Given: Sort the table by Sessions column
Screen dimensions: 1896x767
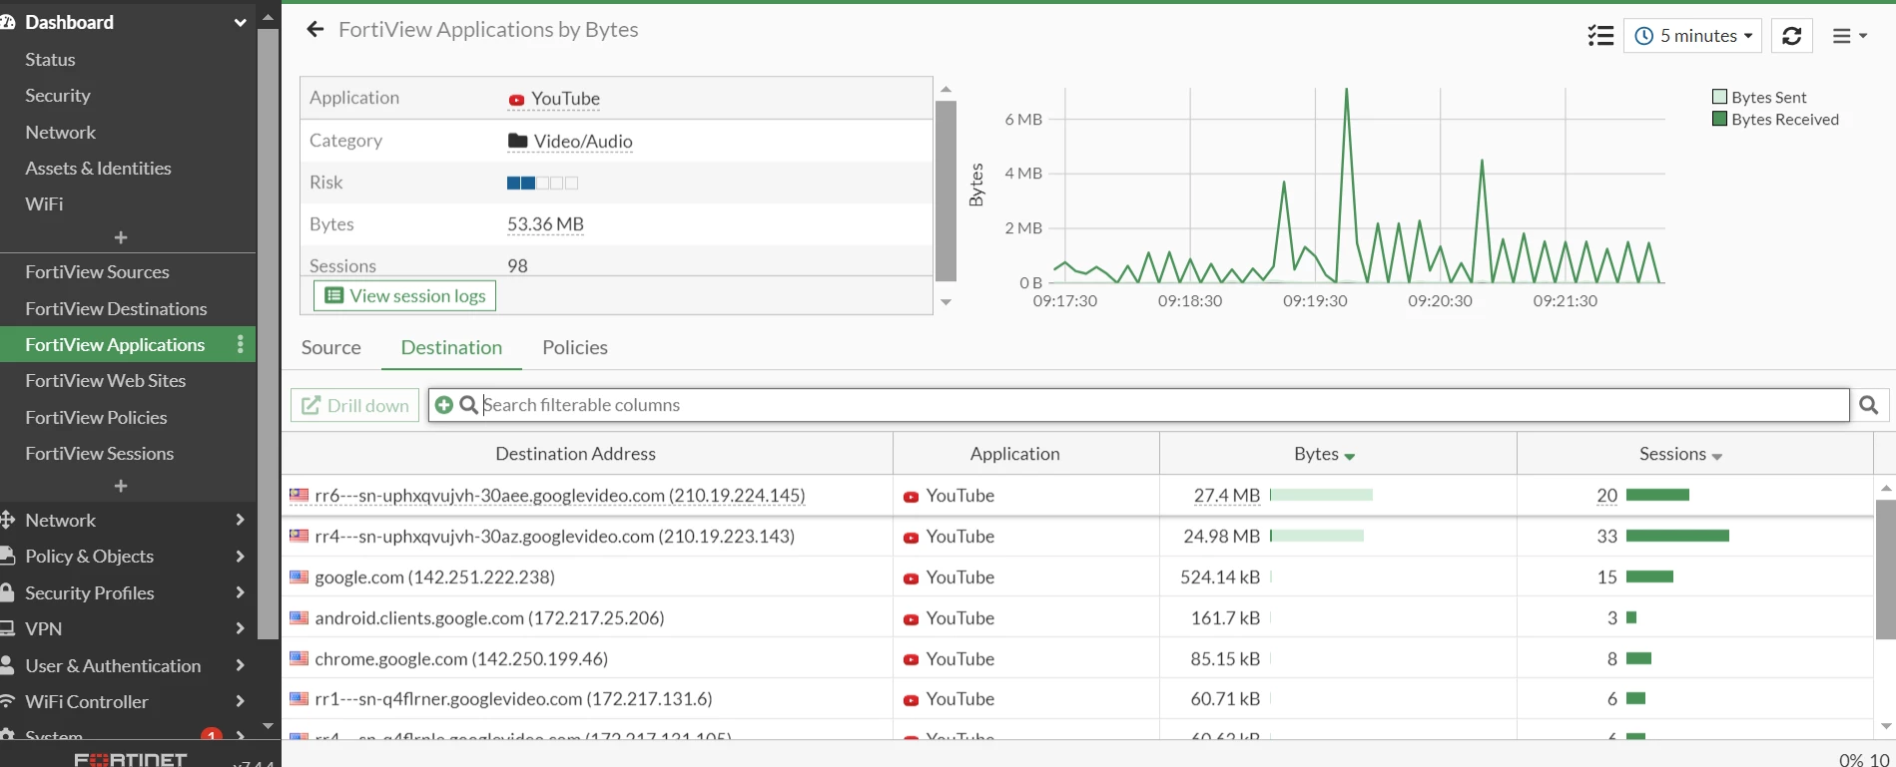Looking at the screenshot, I should point(1695,454).
